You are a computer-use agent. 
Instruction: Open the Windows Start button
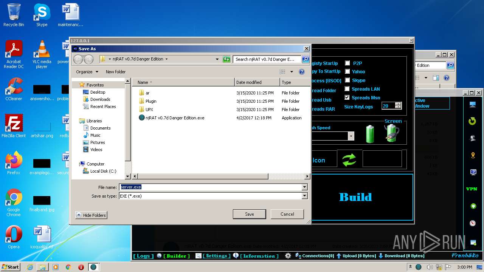pos(10,267)
